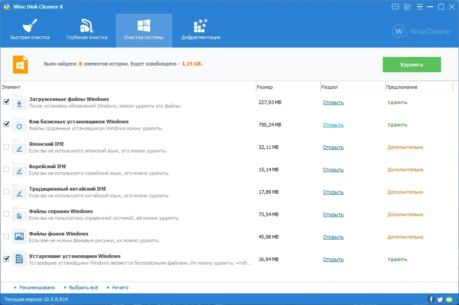This screenshot has width=459, height=305.
Task: Open Открыть link for Кэш базисных установщиков
Action: click(333, 125)
